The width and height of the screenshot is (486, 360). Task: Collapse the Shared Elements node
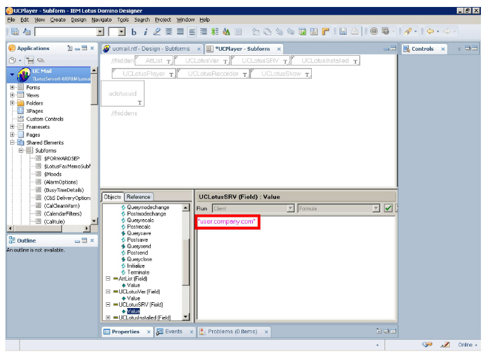tap(13, 143)
